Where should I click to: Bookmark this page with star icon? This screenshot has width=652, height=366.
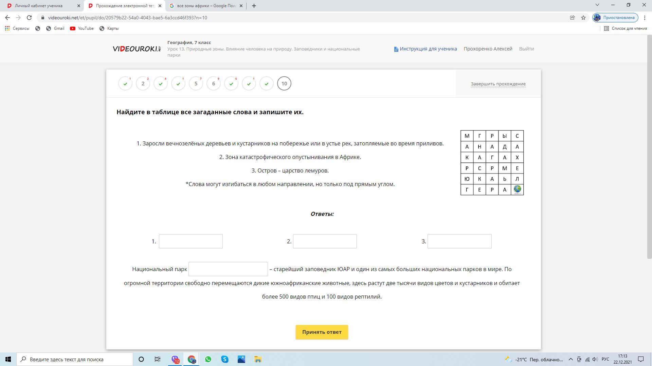(583, 18)
